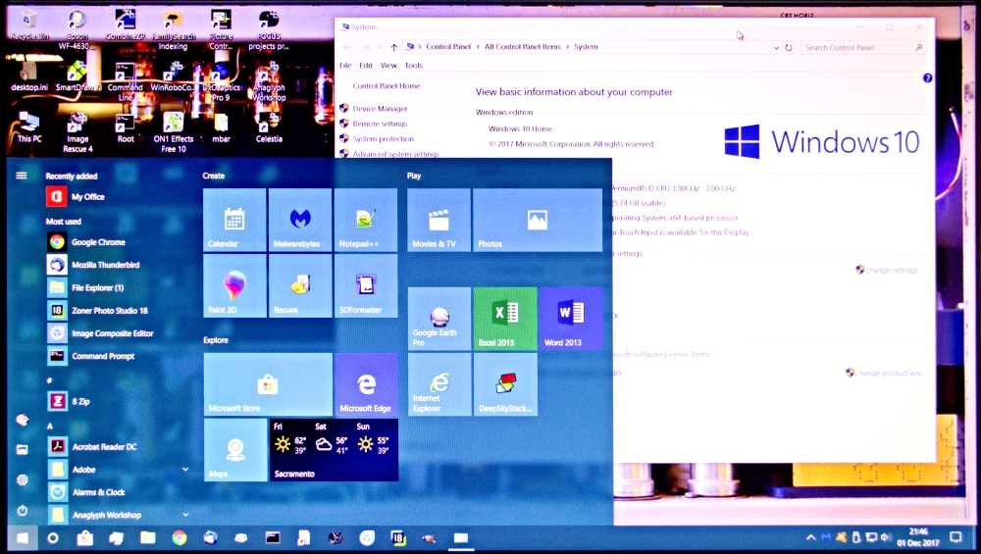Open the Celestia desktop shortcut
The width and height of the screenshot is (981, 554).
pos(269,127)
